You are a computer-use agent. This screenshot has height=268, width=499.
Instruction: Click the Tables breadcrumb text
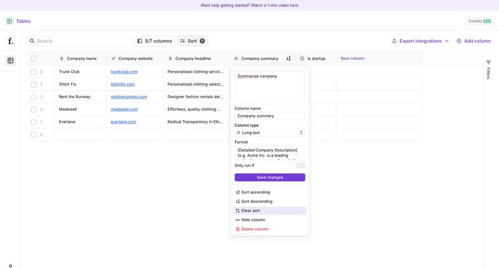pyautogui.click(x=23, y=21)
